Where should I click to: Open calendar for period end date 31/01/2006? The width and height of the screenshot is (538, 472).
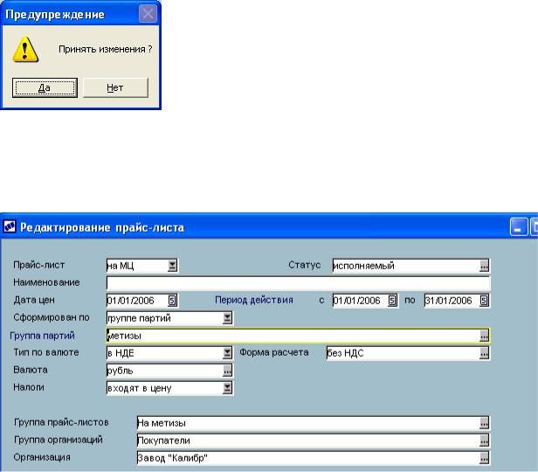click(x=484, y=301)
